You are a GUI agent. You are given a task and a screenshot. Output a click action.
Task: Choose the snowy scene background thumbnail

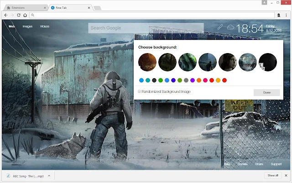[248, 62]
